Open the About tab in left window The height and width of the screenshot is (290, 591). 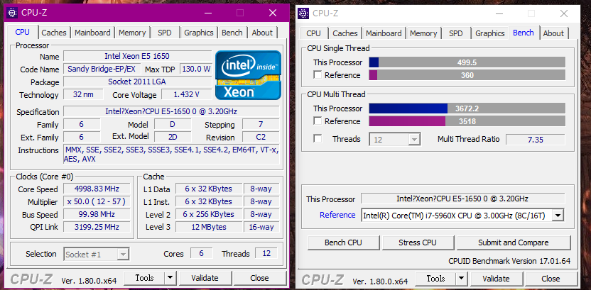(x=262, y=33)
